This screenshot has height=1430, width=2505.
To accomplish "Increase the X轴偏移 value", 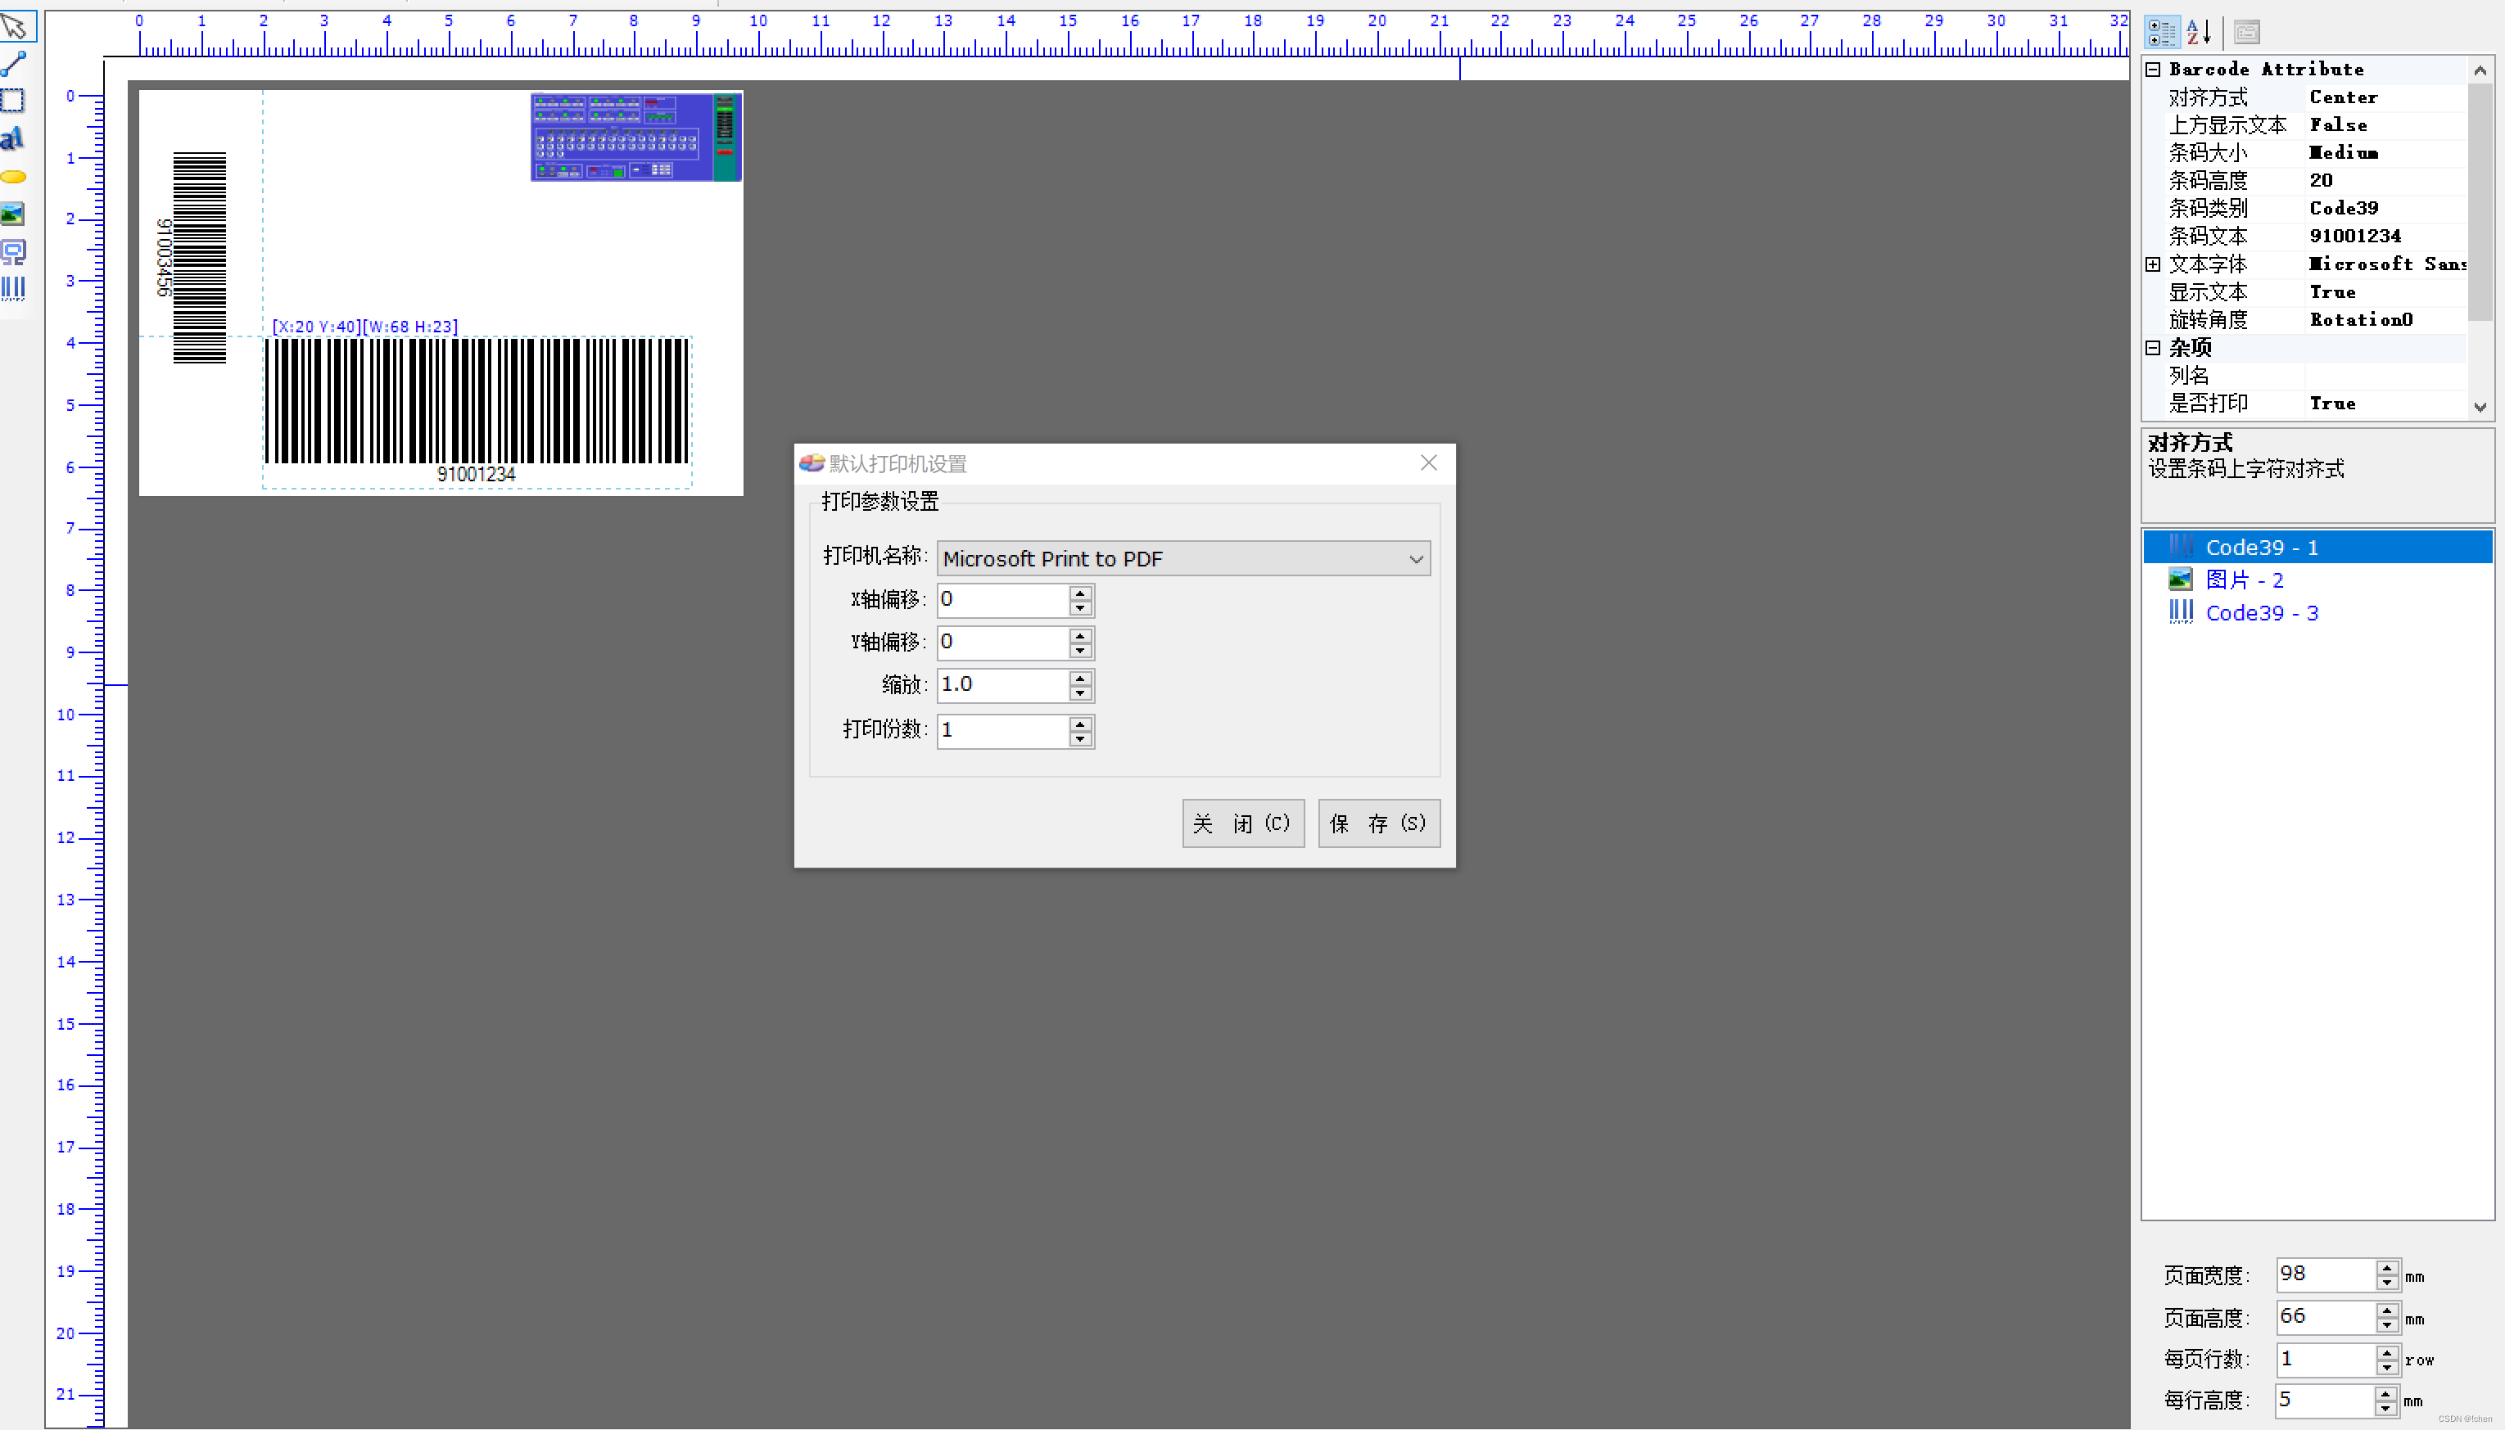I will pyautogui.click(x=1081, y=593).
